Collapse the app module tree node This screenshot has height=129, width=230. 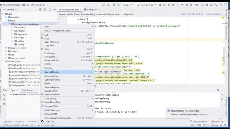coord(3,14)
